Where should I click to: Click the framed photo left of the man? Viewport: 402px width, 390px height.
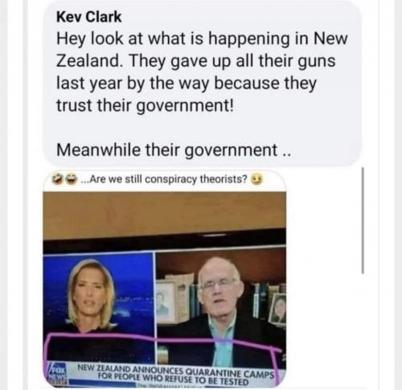(x=166, y=302)
